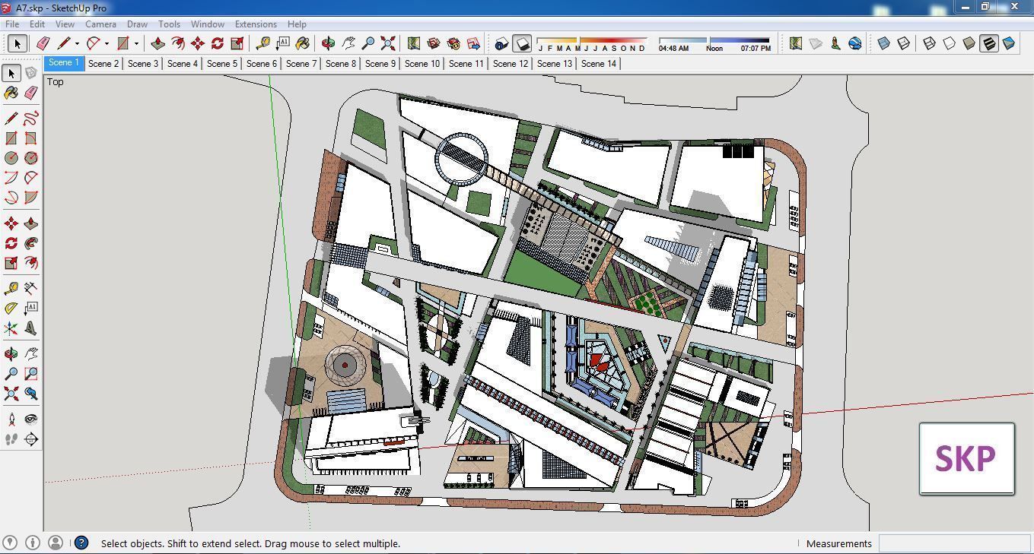
Task: Switch to Shaded With Textures style
Action: pyautogui.click(x=989, y=43)
